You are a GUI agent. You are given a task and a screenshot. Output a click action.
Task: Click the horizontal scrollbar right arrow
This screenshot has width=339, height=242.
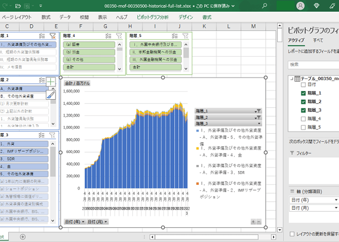pyautogui.click(x=273, y=237)
